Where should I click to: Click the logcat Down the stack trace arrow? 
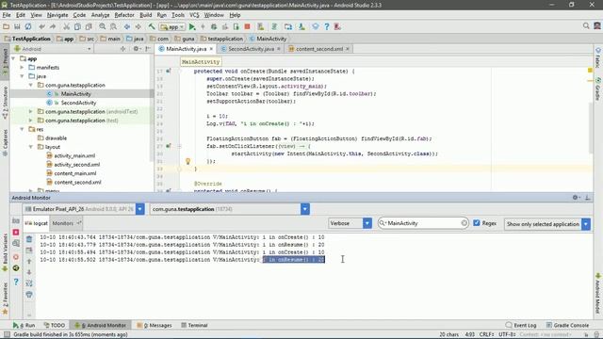click(x=29, y=272)
